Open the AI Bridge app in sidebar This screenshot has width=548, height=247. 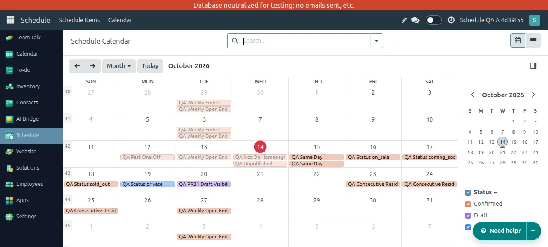pyautogui.click(x=31, y=119)
